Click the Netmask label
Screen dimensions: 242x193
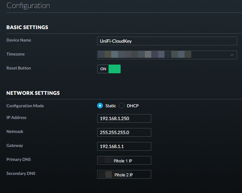[x=15, y=131]
